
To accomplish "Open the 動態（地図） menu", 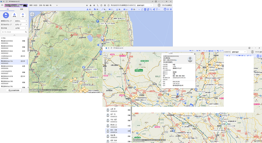I will [33, 5].
